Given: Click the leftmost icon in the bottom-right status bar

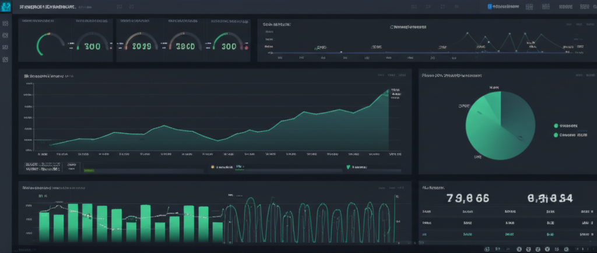Looking at the screenshot, I should (487, 248).
